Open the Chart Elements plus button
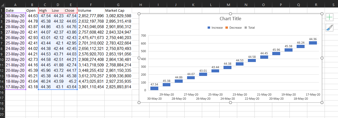Viewport: 338px width, 118px height. [330, 17]
